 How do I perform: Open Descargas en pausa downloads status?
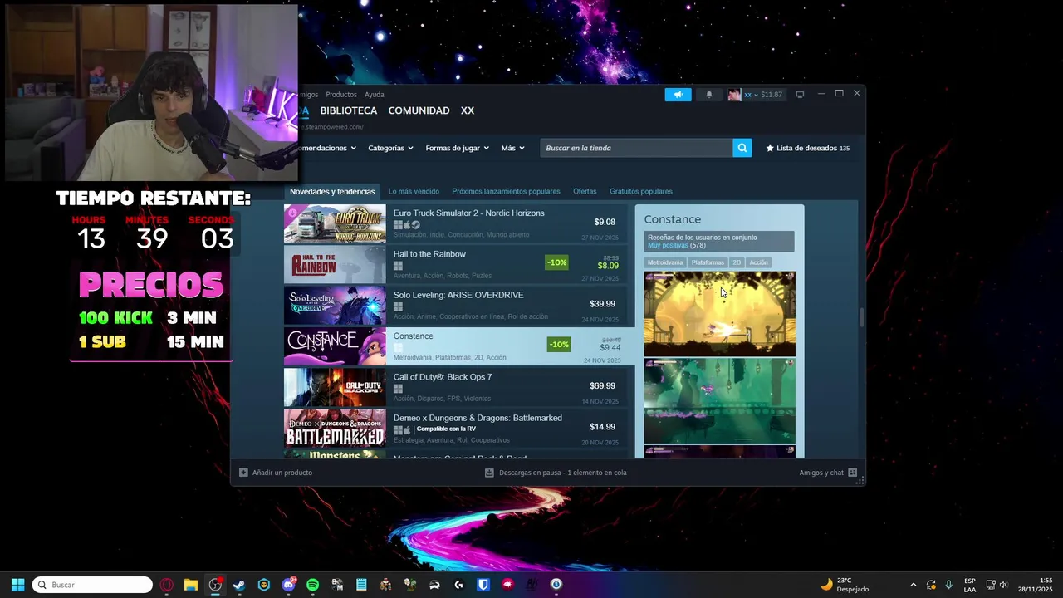(556, 473)
